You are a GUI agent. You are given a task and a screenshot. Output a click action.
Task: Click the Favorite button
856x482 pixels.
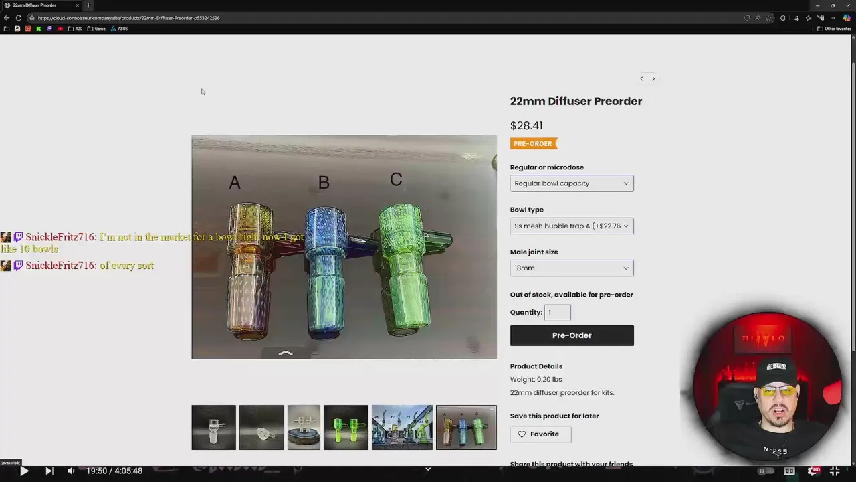click(539, 434)
